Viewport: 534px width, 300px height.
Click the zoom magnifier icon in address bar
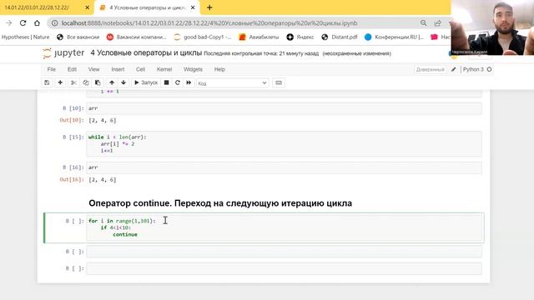point(423,23)
